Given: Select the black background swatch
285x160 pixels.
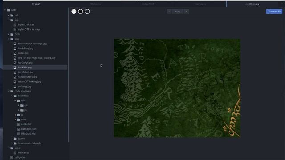Looking at the screenshot, I should click(x=81, y=12).
